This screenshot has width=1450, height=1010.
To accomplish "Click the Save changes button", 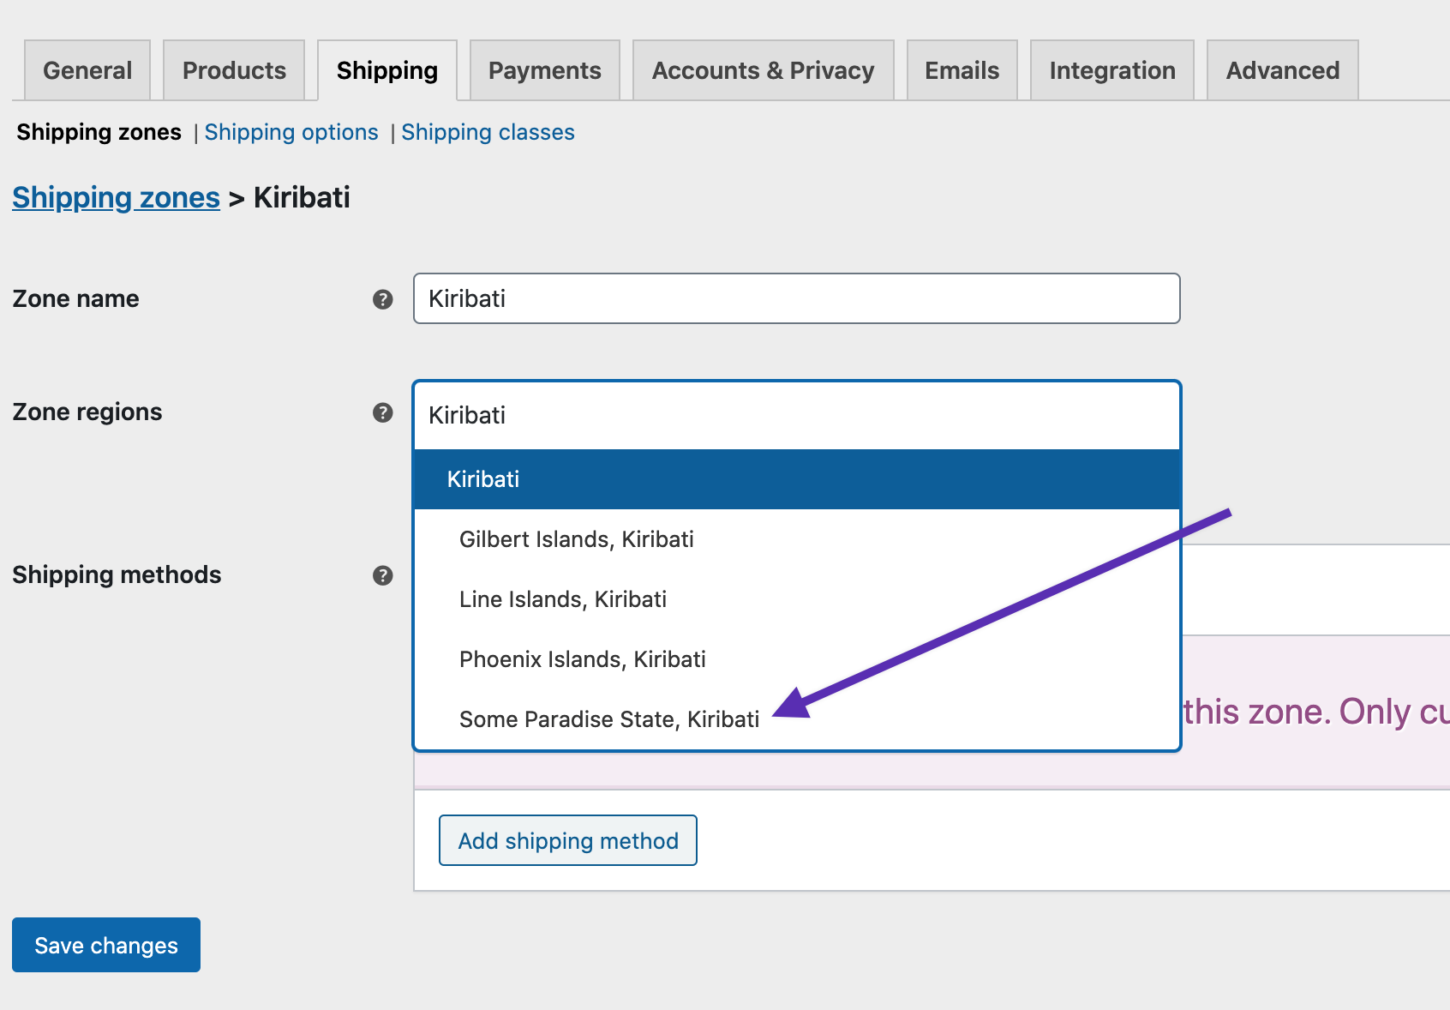I will (105, 945).
